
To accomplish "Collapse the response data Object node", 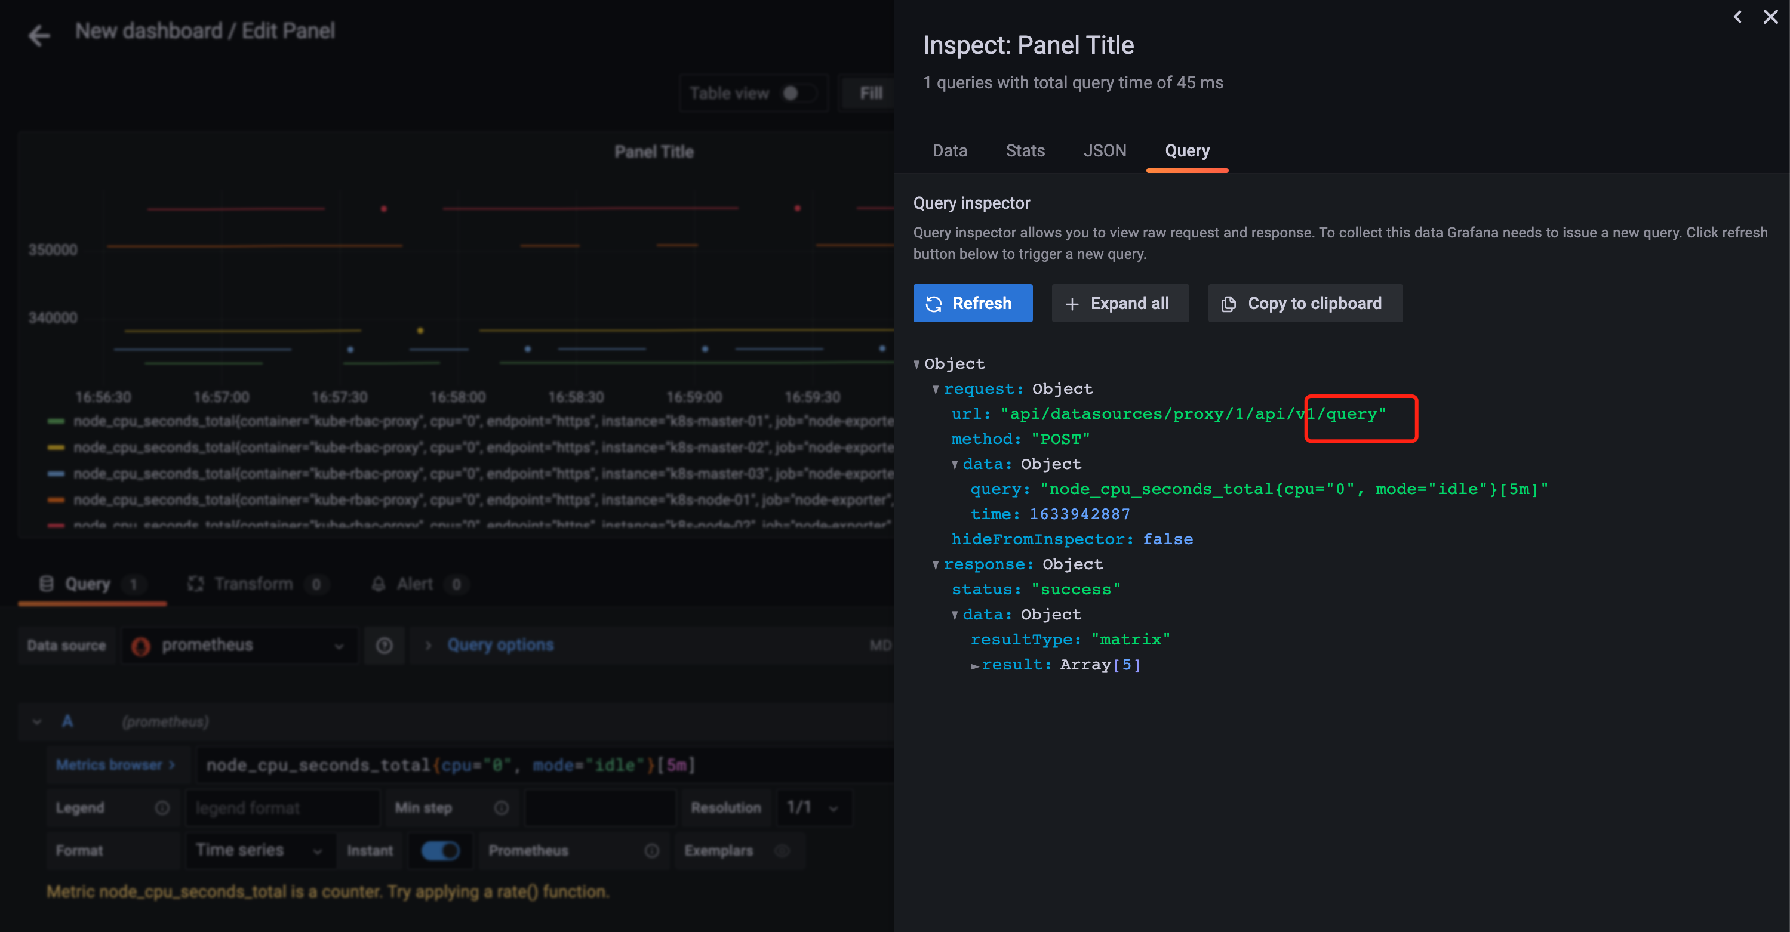I will 955,615.
